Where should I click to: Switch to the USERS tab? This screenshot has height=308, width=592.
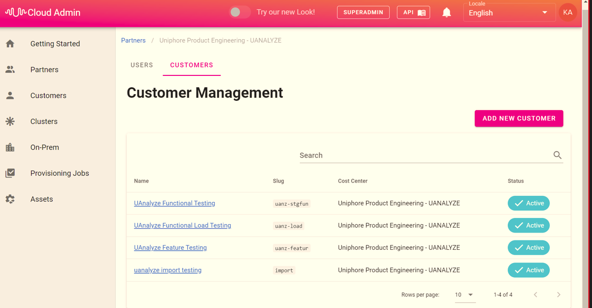pos(142,65)
